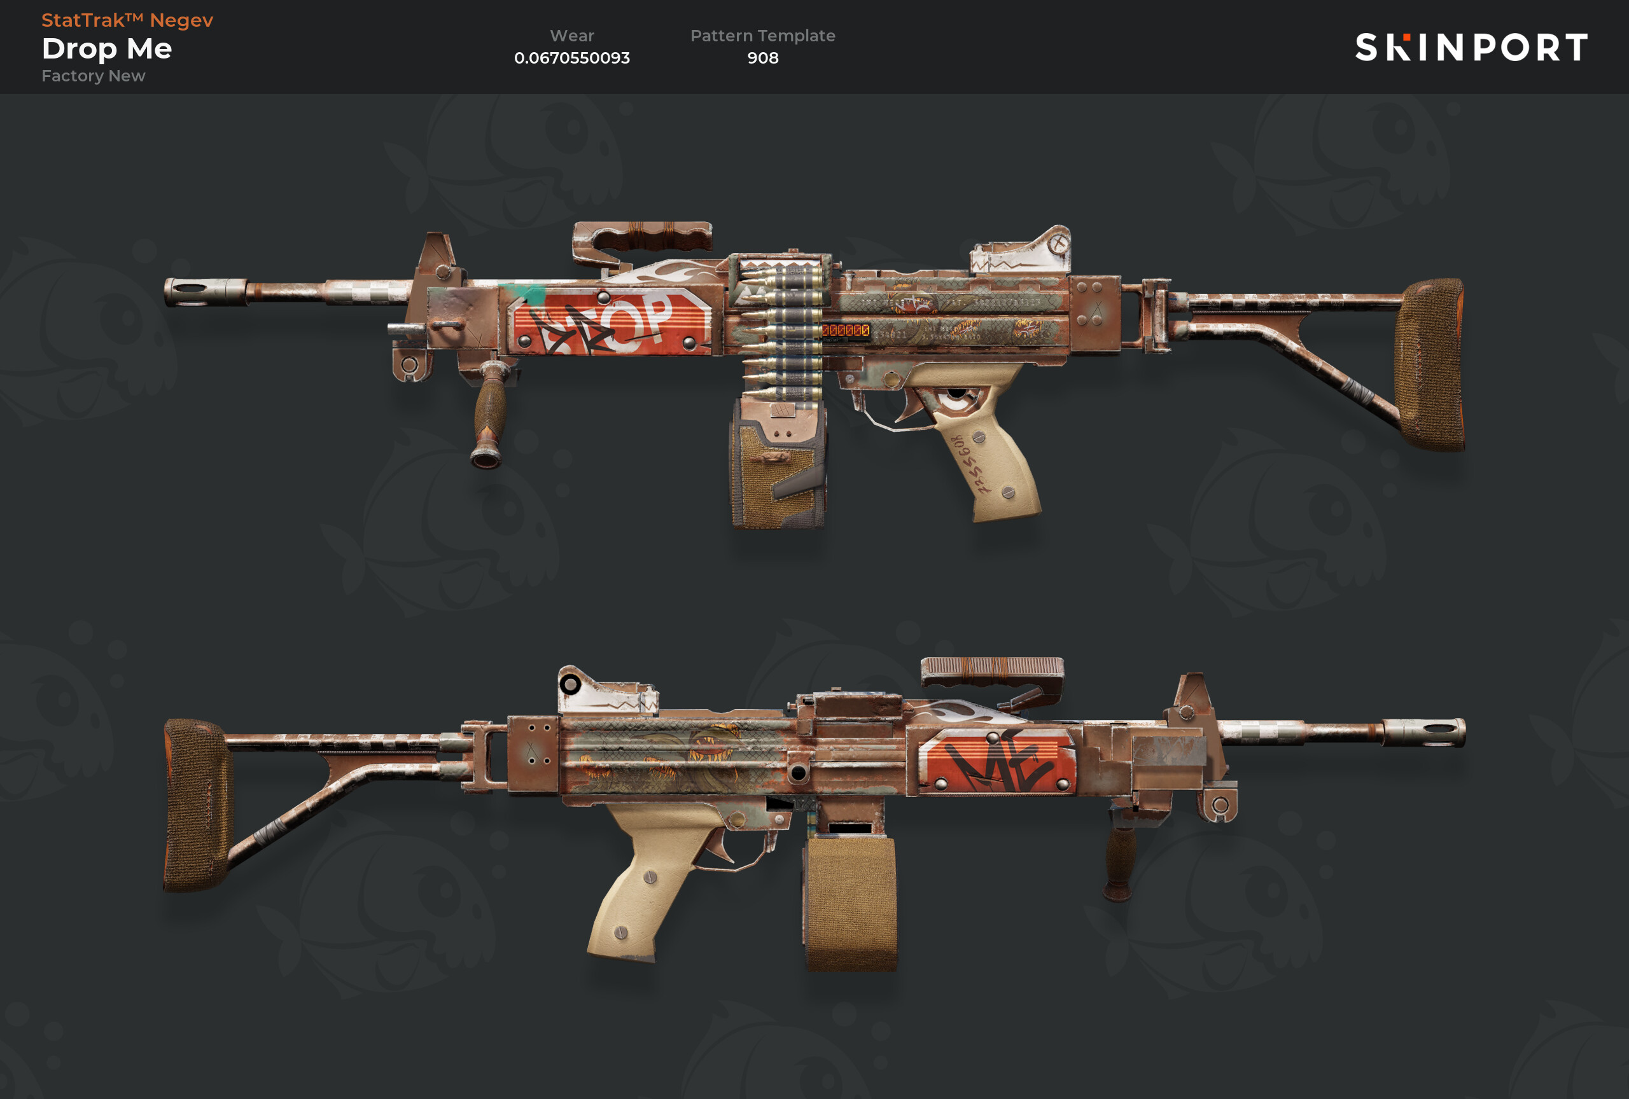Click the Wear value 0.0670550093

(x=572, y=58)
